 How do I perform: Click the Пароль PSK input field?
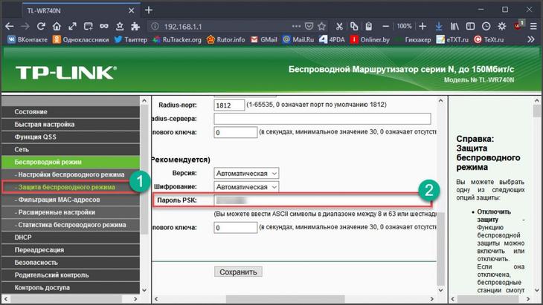322,200
